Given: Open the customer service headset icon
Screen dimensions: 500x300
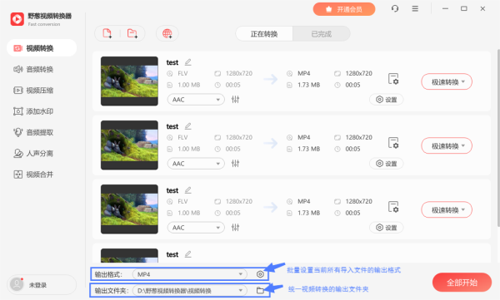Looking at the screenshot, I should click(395, 8).
